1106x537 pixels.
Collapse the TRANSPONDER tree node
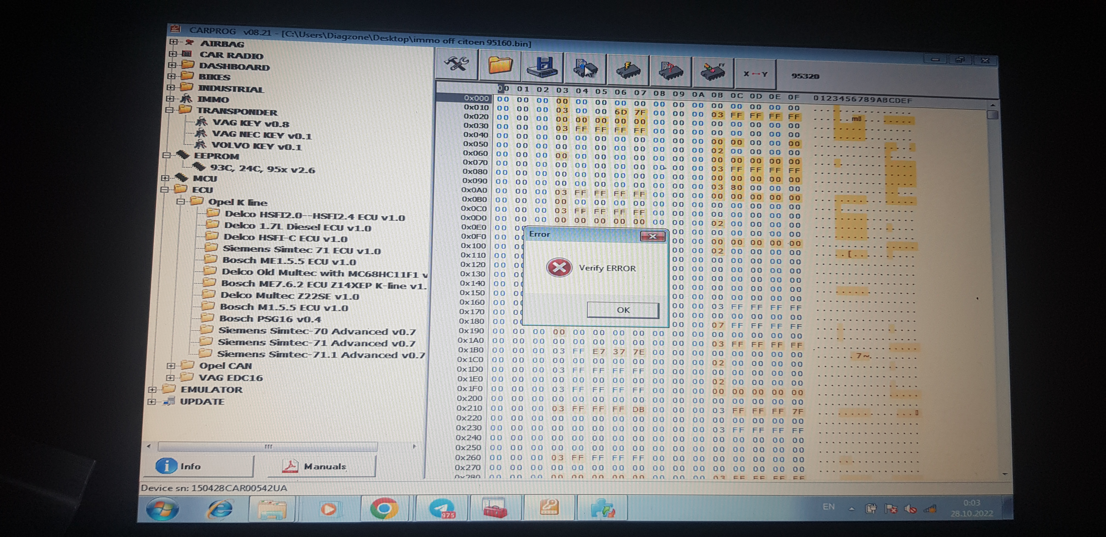click(170, 110)
